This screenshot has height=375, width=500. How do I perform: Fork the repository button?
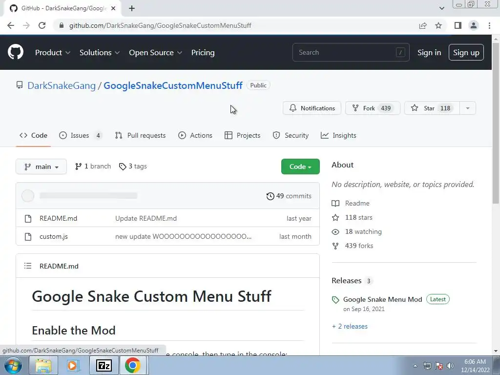click(x=373, y=108)
